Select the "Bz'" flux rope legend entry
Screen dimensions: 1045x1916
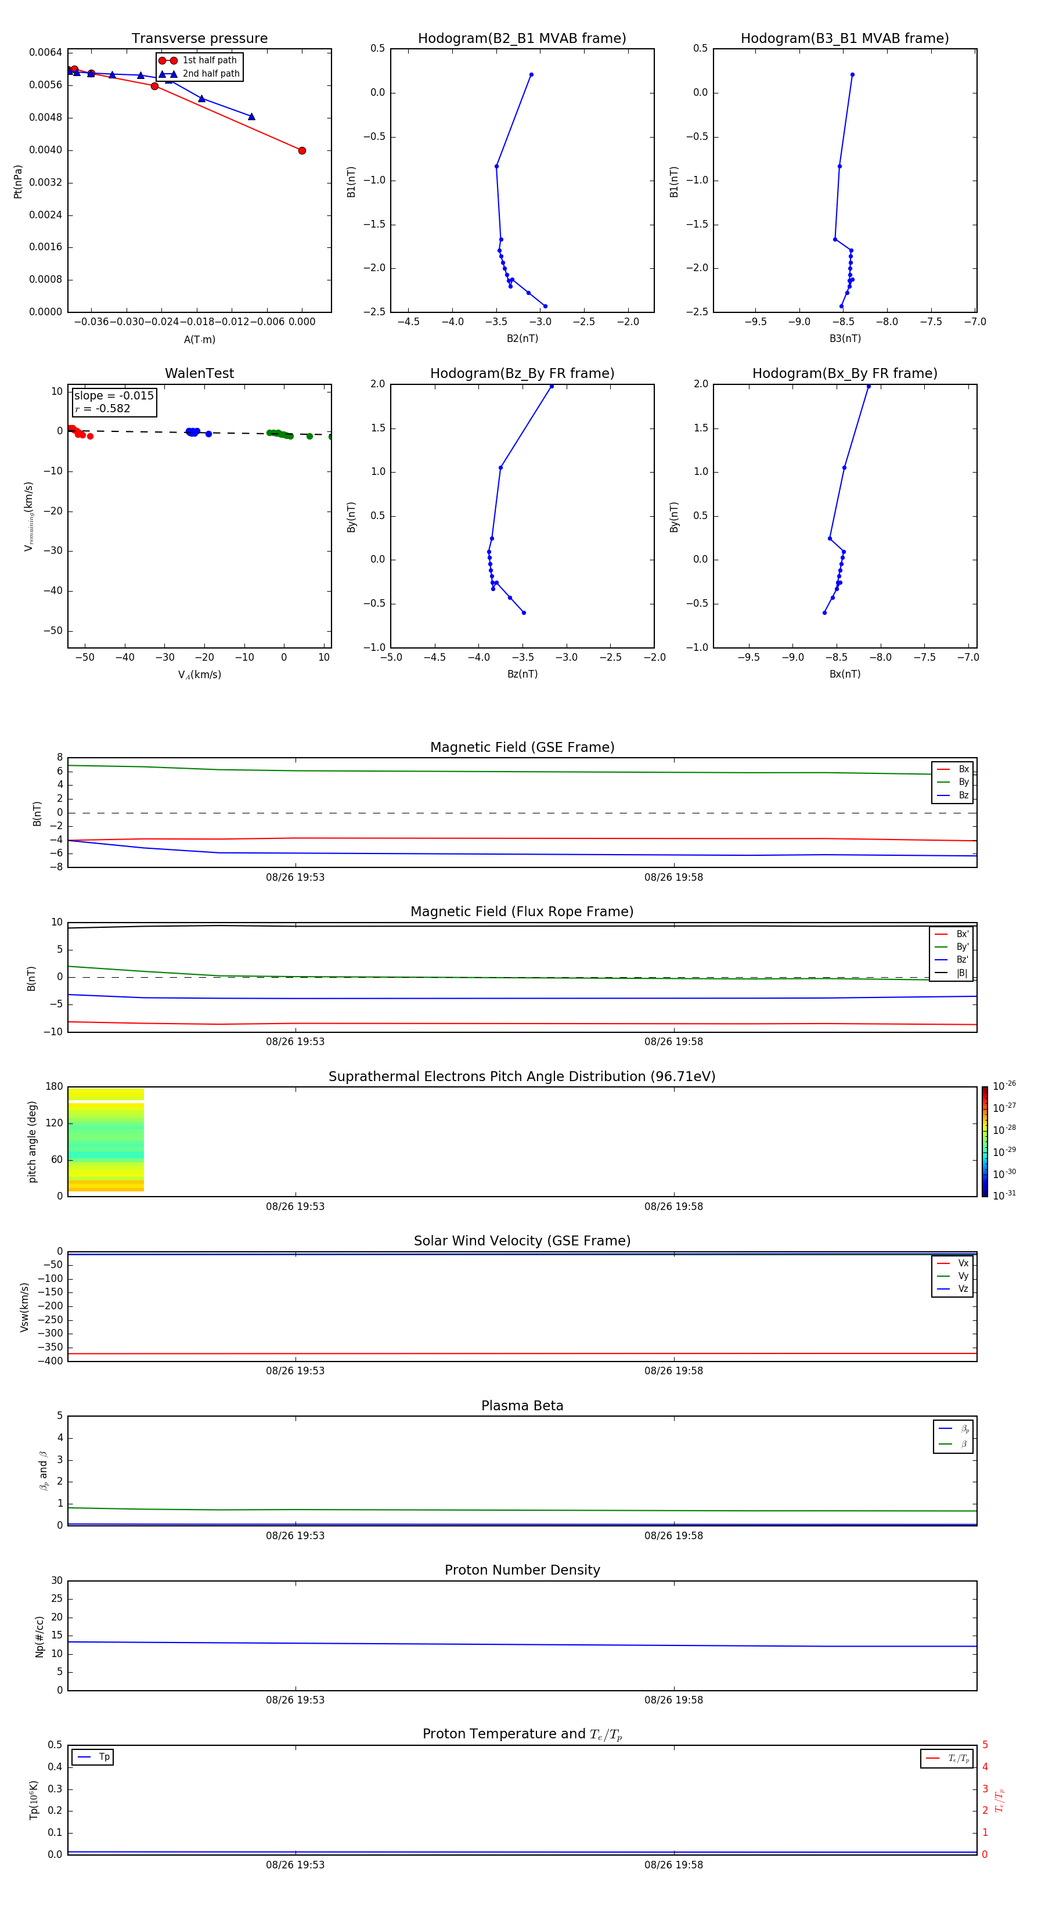pos(952,960)
